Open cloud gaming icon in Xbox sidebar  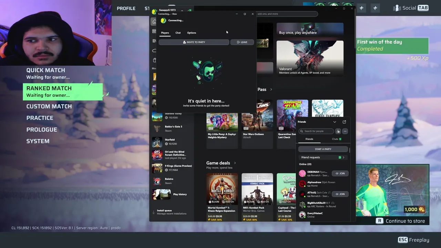(154, 51)
